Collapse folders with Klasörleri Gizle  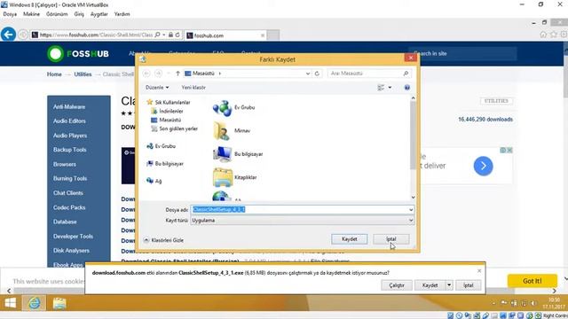(x=163, y=240)
